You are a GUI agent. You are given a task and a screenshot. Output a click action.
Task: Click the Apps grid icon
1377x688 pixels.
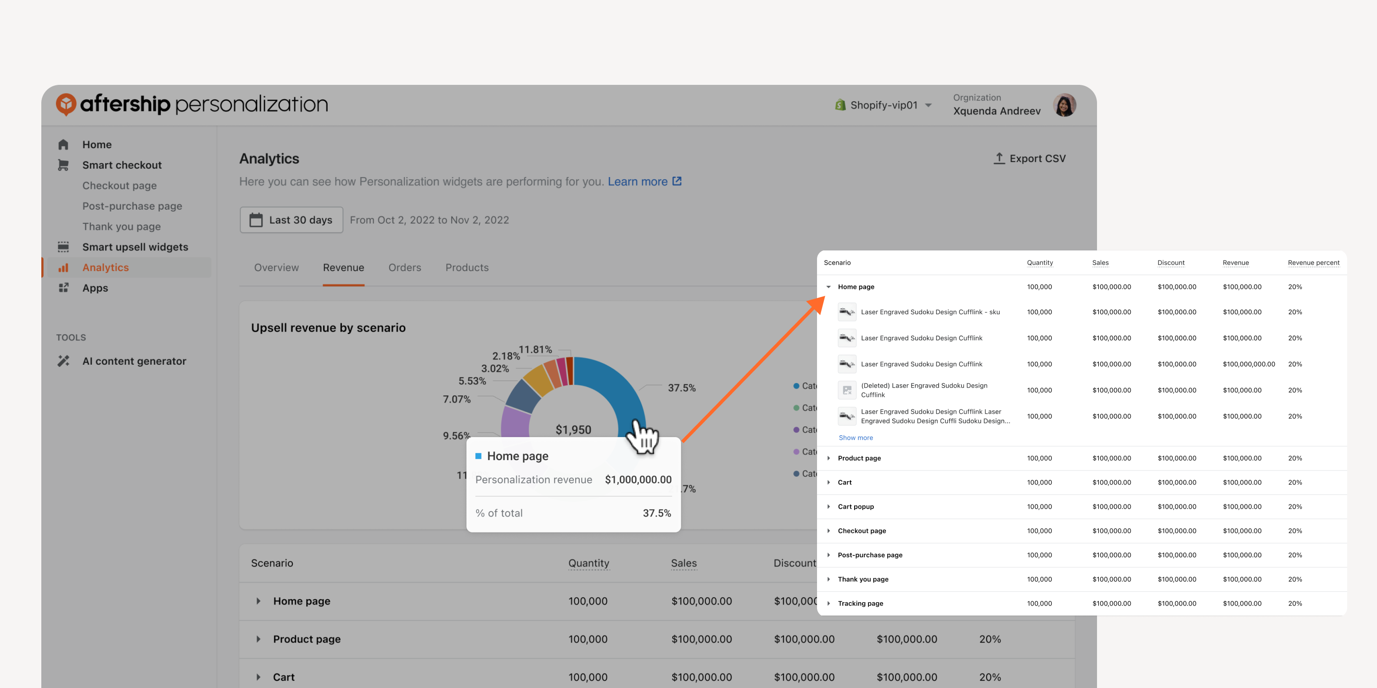click(x=63, y=288)
